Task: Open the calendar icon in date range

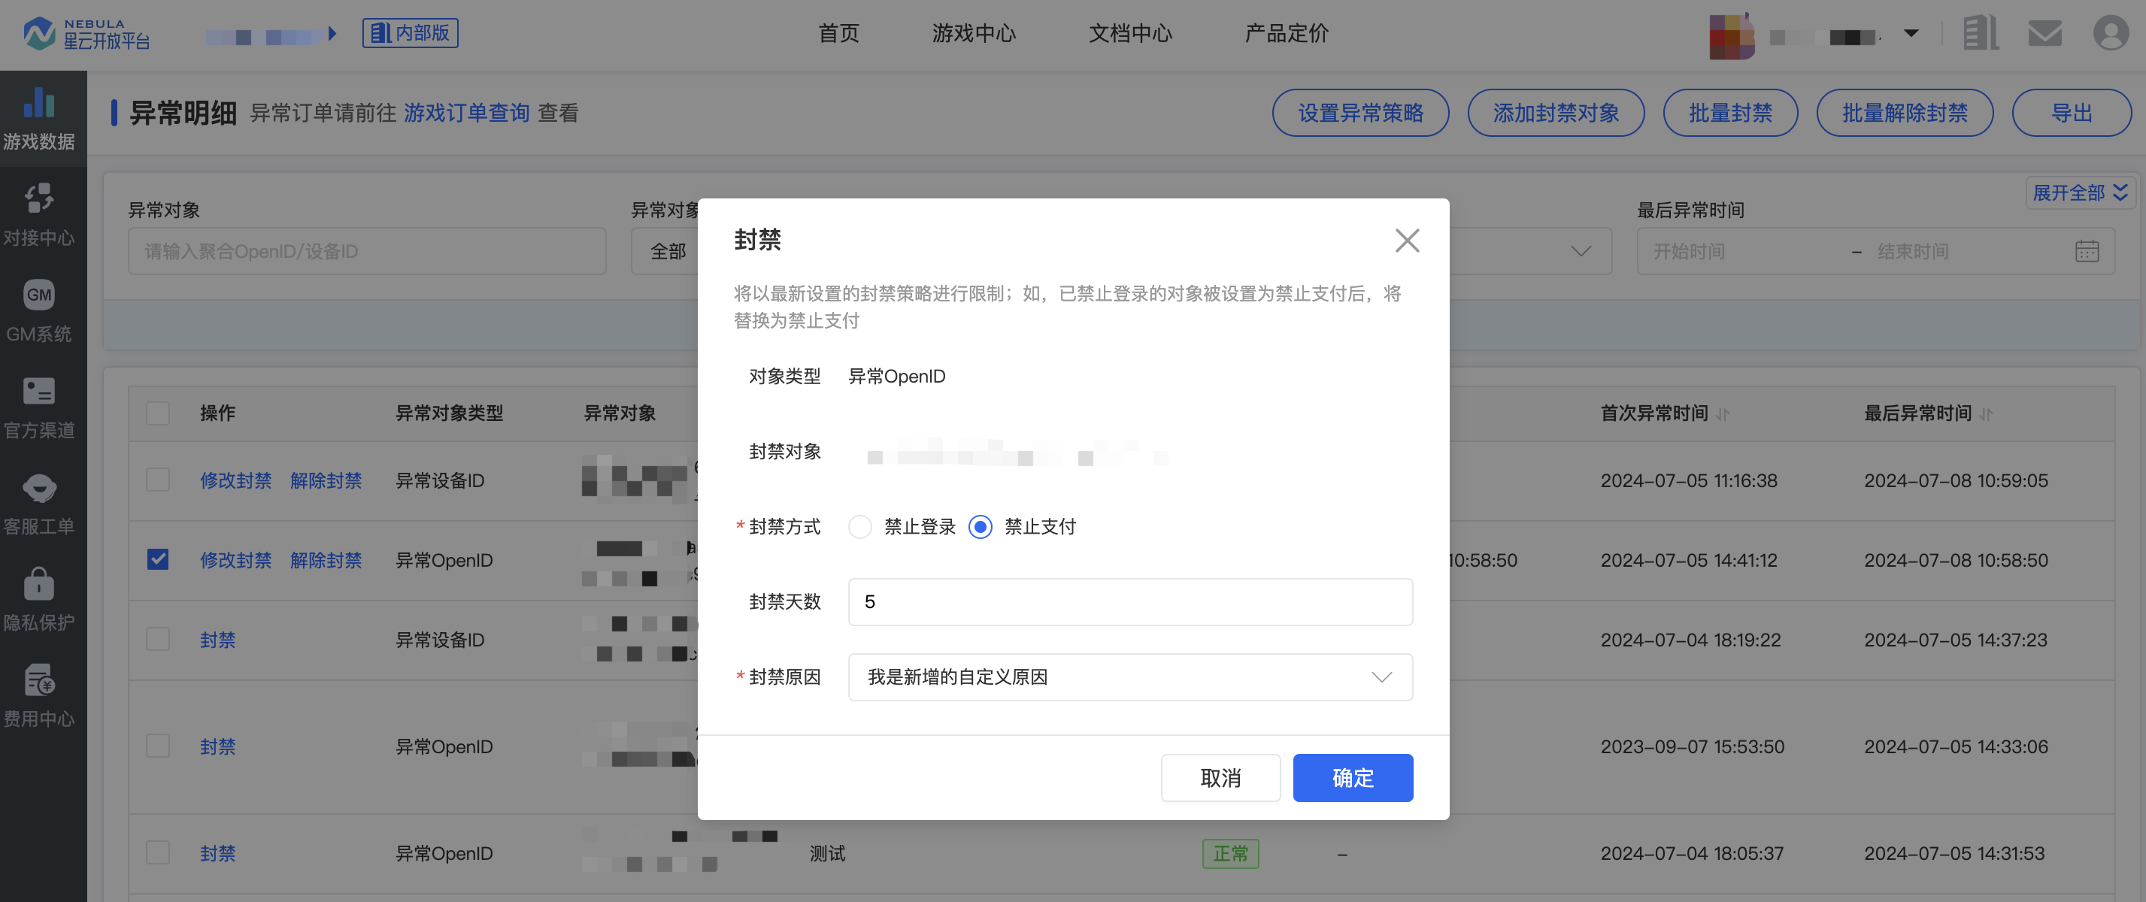Action: tap(2086, 251)
